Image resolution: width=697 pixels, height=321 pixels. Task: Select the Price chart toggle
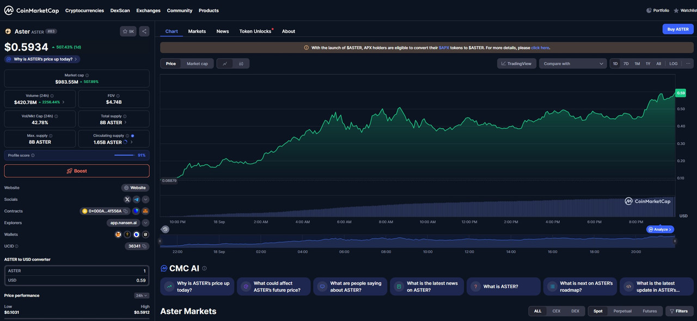(x=171, y=64)
